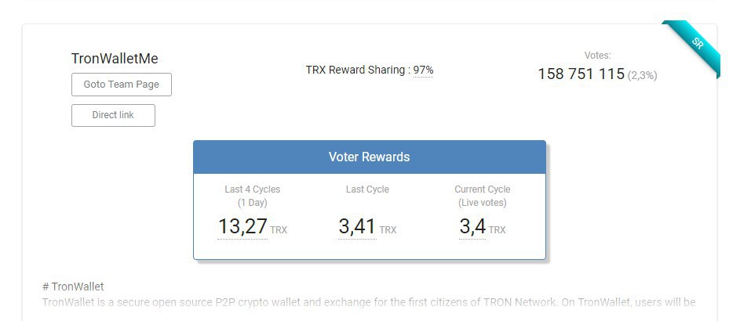The height and width of the screenshot is (321, 751).
Task: Select the 3,4 TRX current cycle value
Action: (x=472, y=226)
